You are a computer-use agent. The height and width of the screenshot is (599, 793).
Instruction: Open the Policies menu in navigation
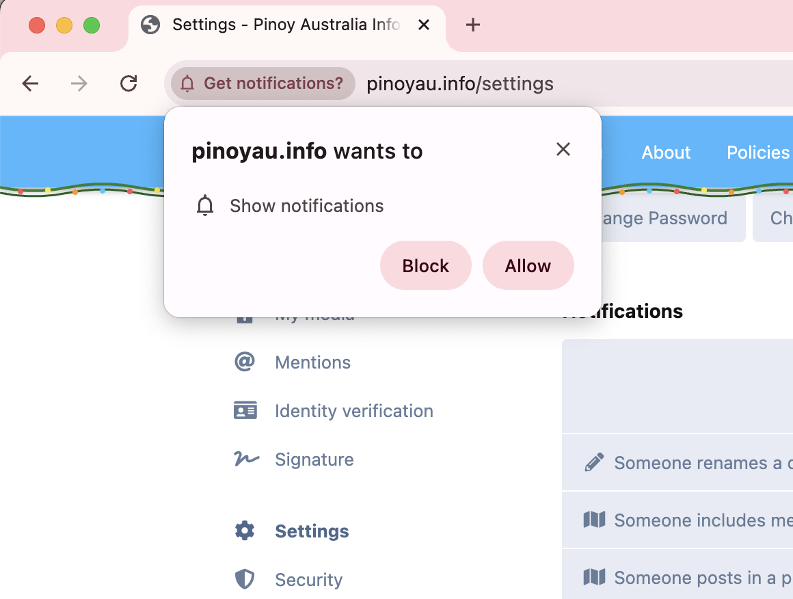(758, 152)
